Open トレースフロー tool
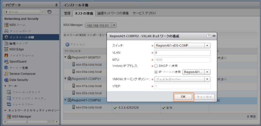The height and width of the screenshot is (126, 261). pyautogui.click(x=20, y=104)
